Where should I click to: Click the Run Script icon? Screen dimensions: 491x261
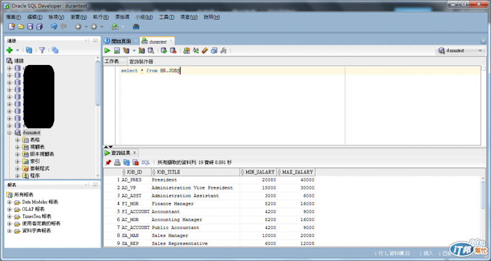pos(117,50)
